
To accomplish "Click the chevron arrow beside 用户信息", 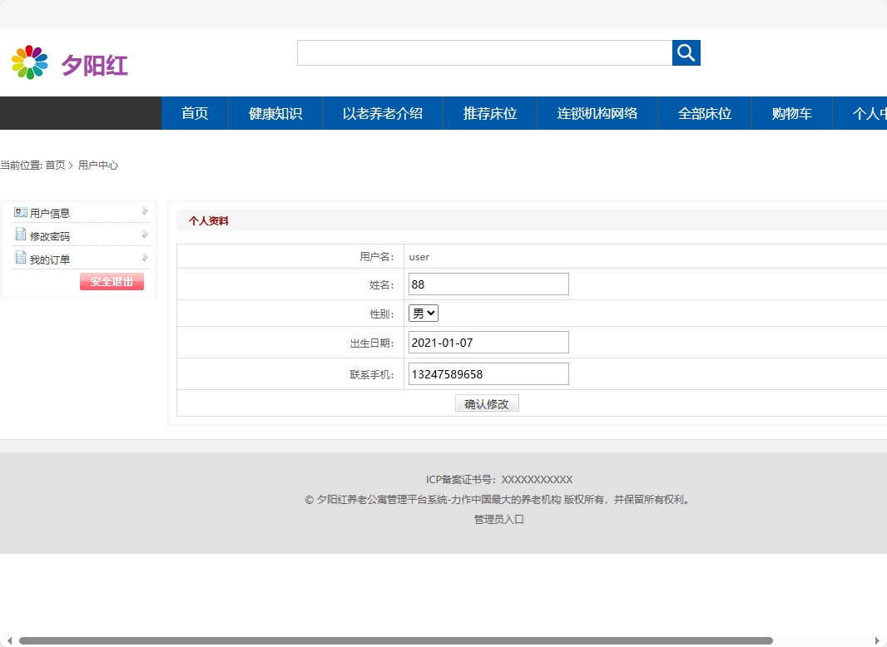I will (144, 210).
